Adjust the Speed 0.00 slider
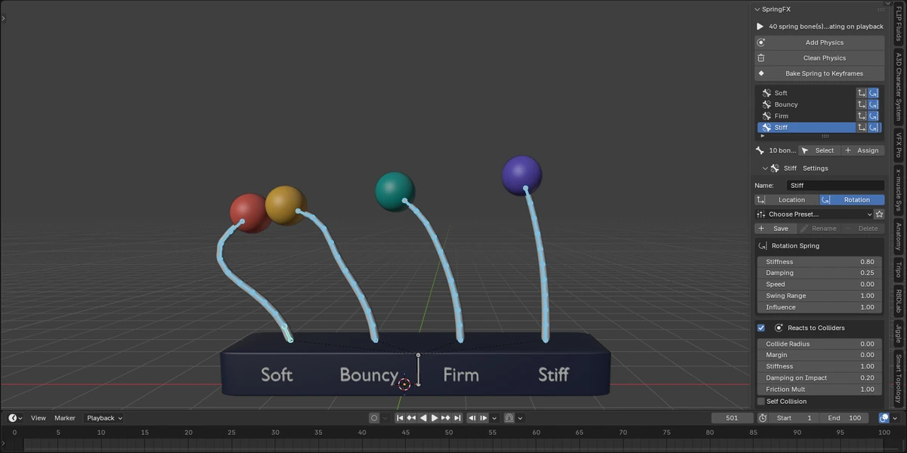 [819, 285]
